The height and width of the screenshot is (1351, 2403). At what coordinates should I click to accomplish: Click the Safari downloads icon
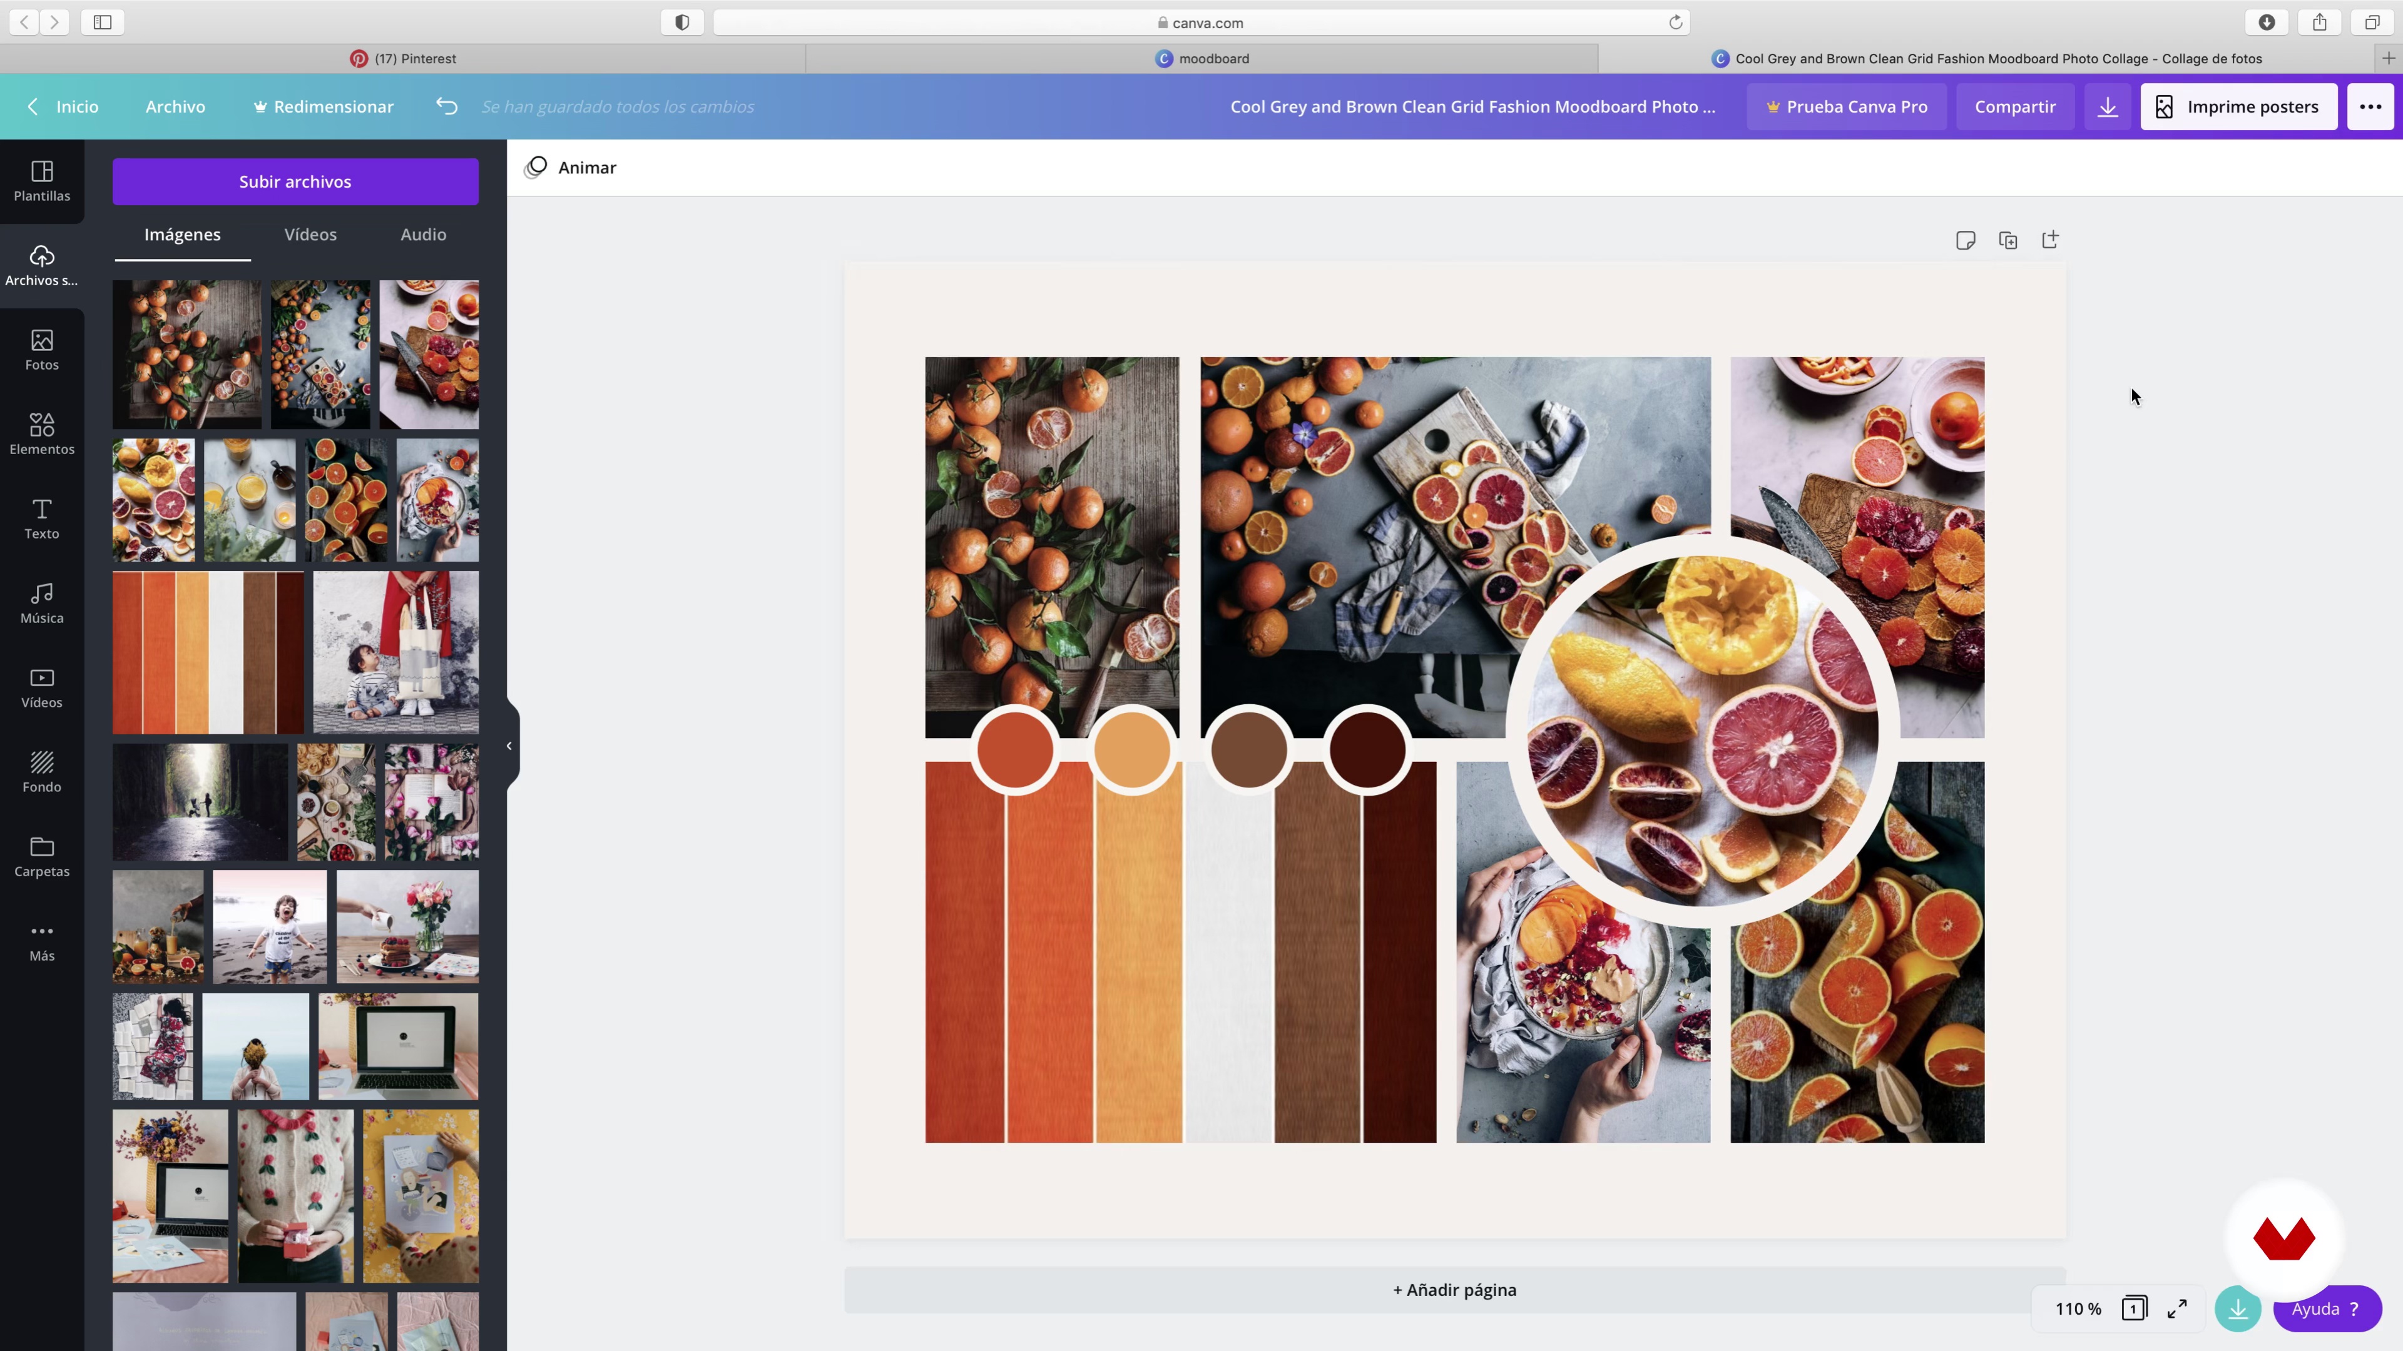click(2267, 23)
